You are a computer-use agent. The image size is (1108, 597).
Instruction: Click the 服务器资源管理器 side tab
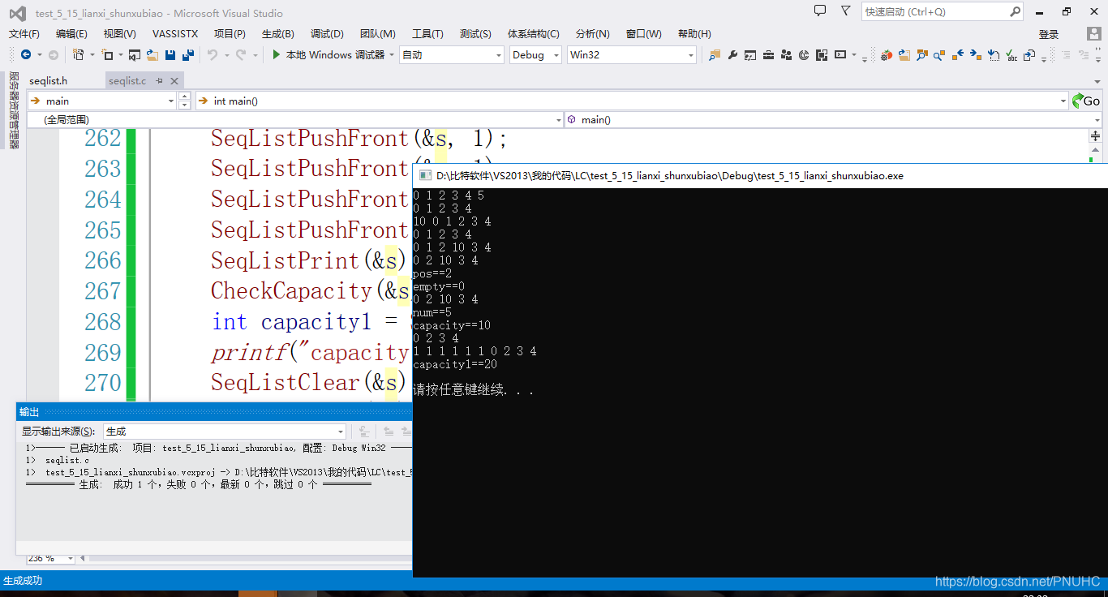point(14,110)
